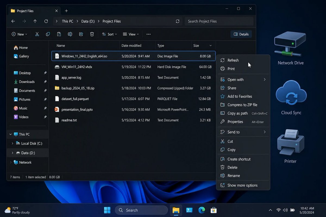The width and height of the screenshot is (326, 217).
Task: Open the terminal icon in taskbar
Action: click(189, 210)
